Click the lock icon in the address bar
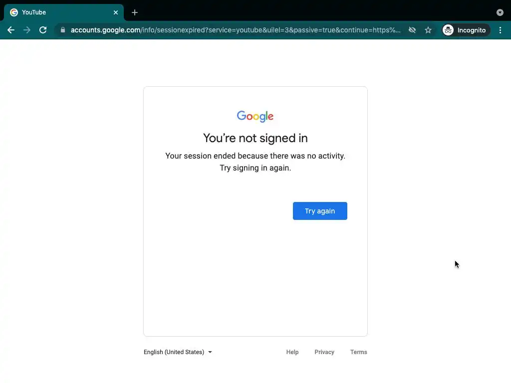 63,30
